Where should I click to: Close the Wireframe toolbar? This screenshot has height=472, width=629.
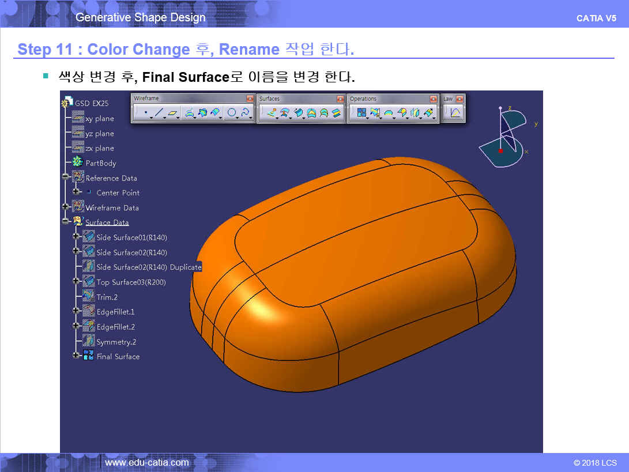(x=250, y=99)
